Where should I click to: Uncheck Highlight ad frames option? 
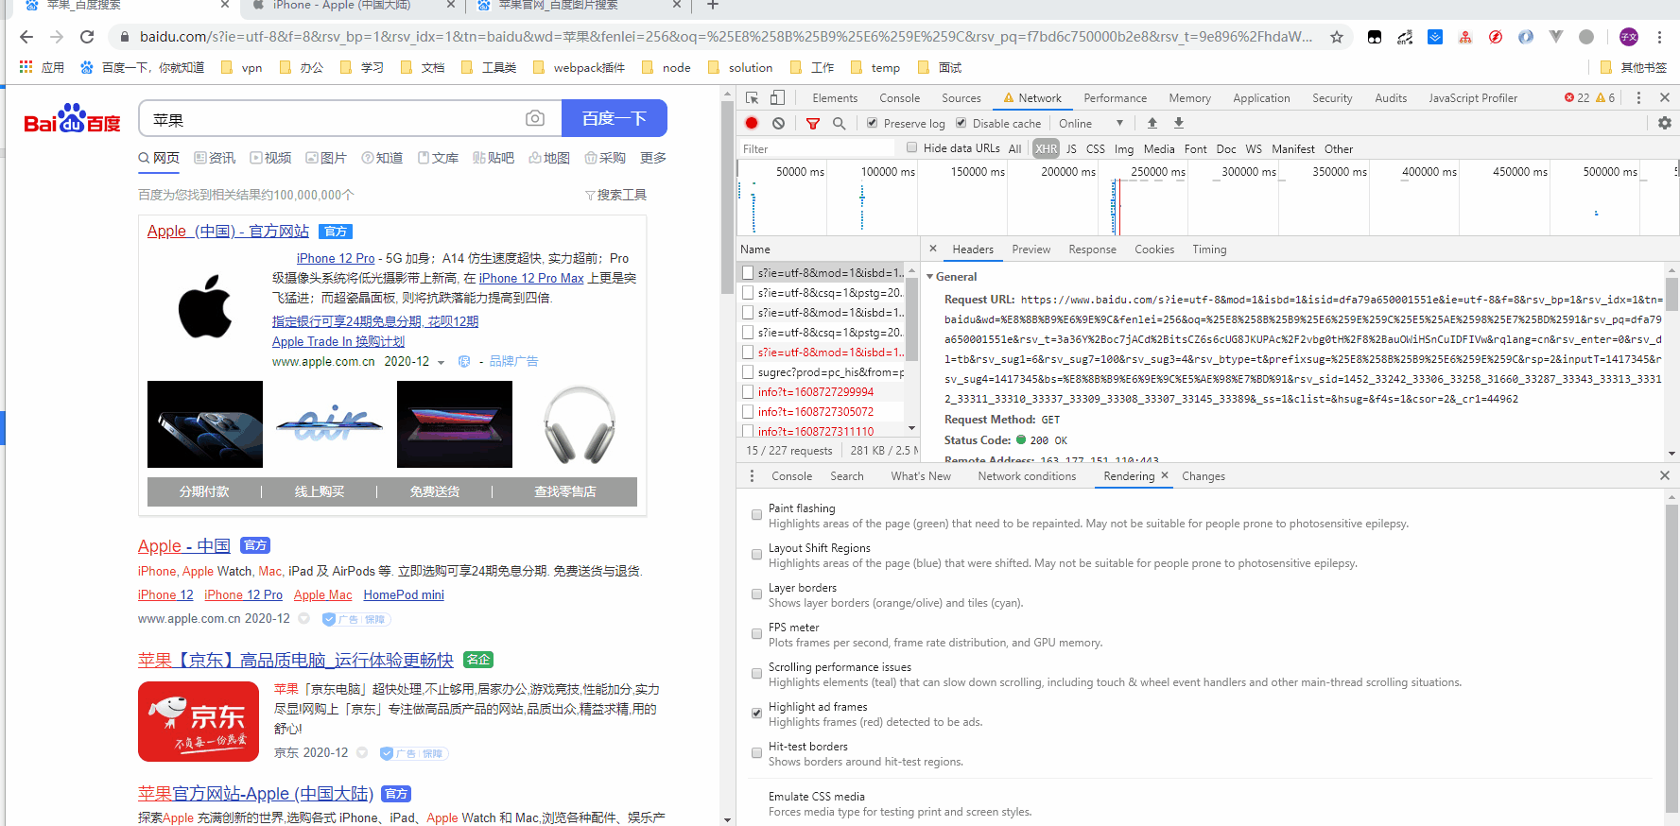[x=756, y=714]
